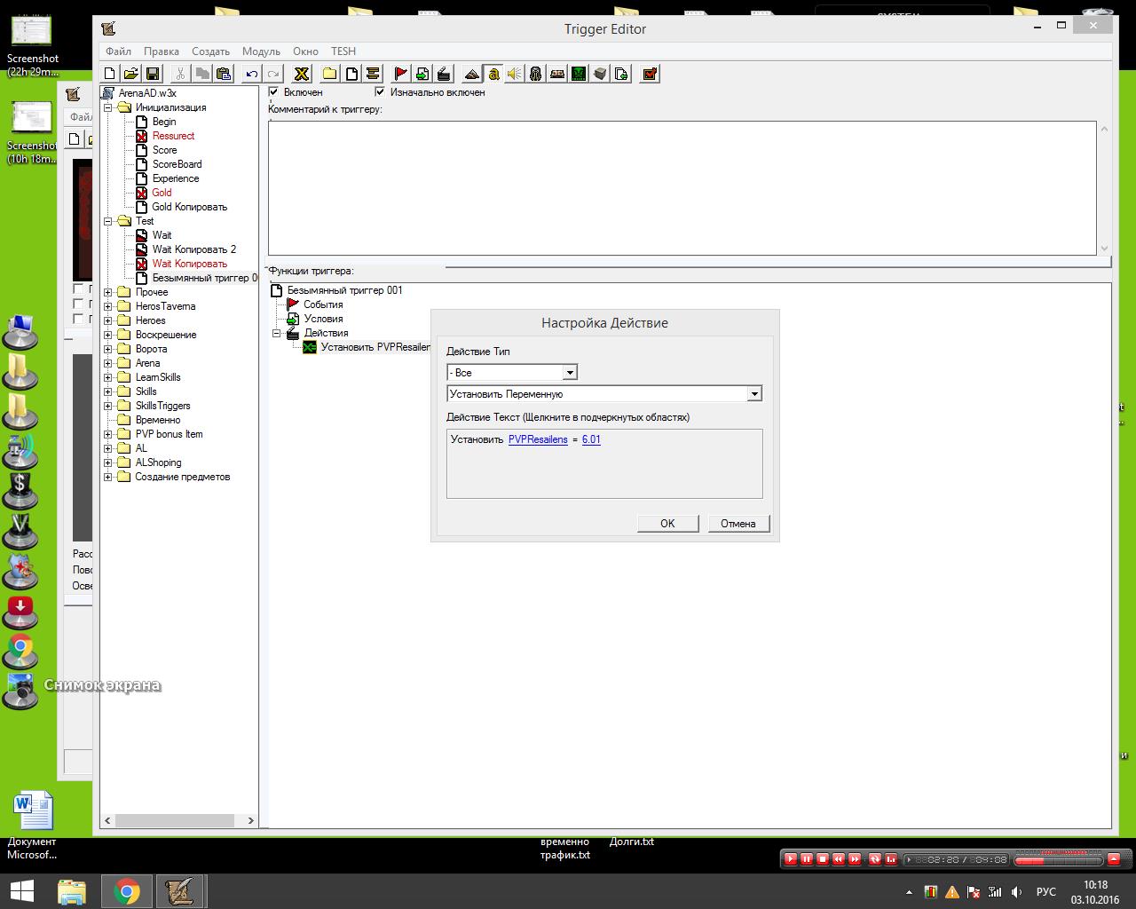Save the map with floppy disk icon
The height and width of the screenshot is (909, 1136).
click(x=152, y=74)
